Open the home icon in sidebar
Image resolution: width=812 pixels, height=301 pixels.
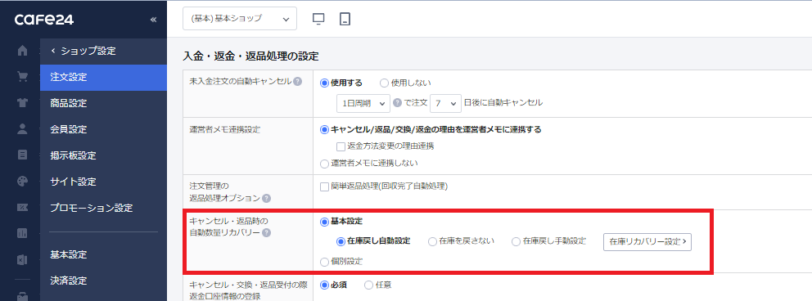22,51
